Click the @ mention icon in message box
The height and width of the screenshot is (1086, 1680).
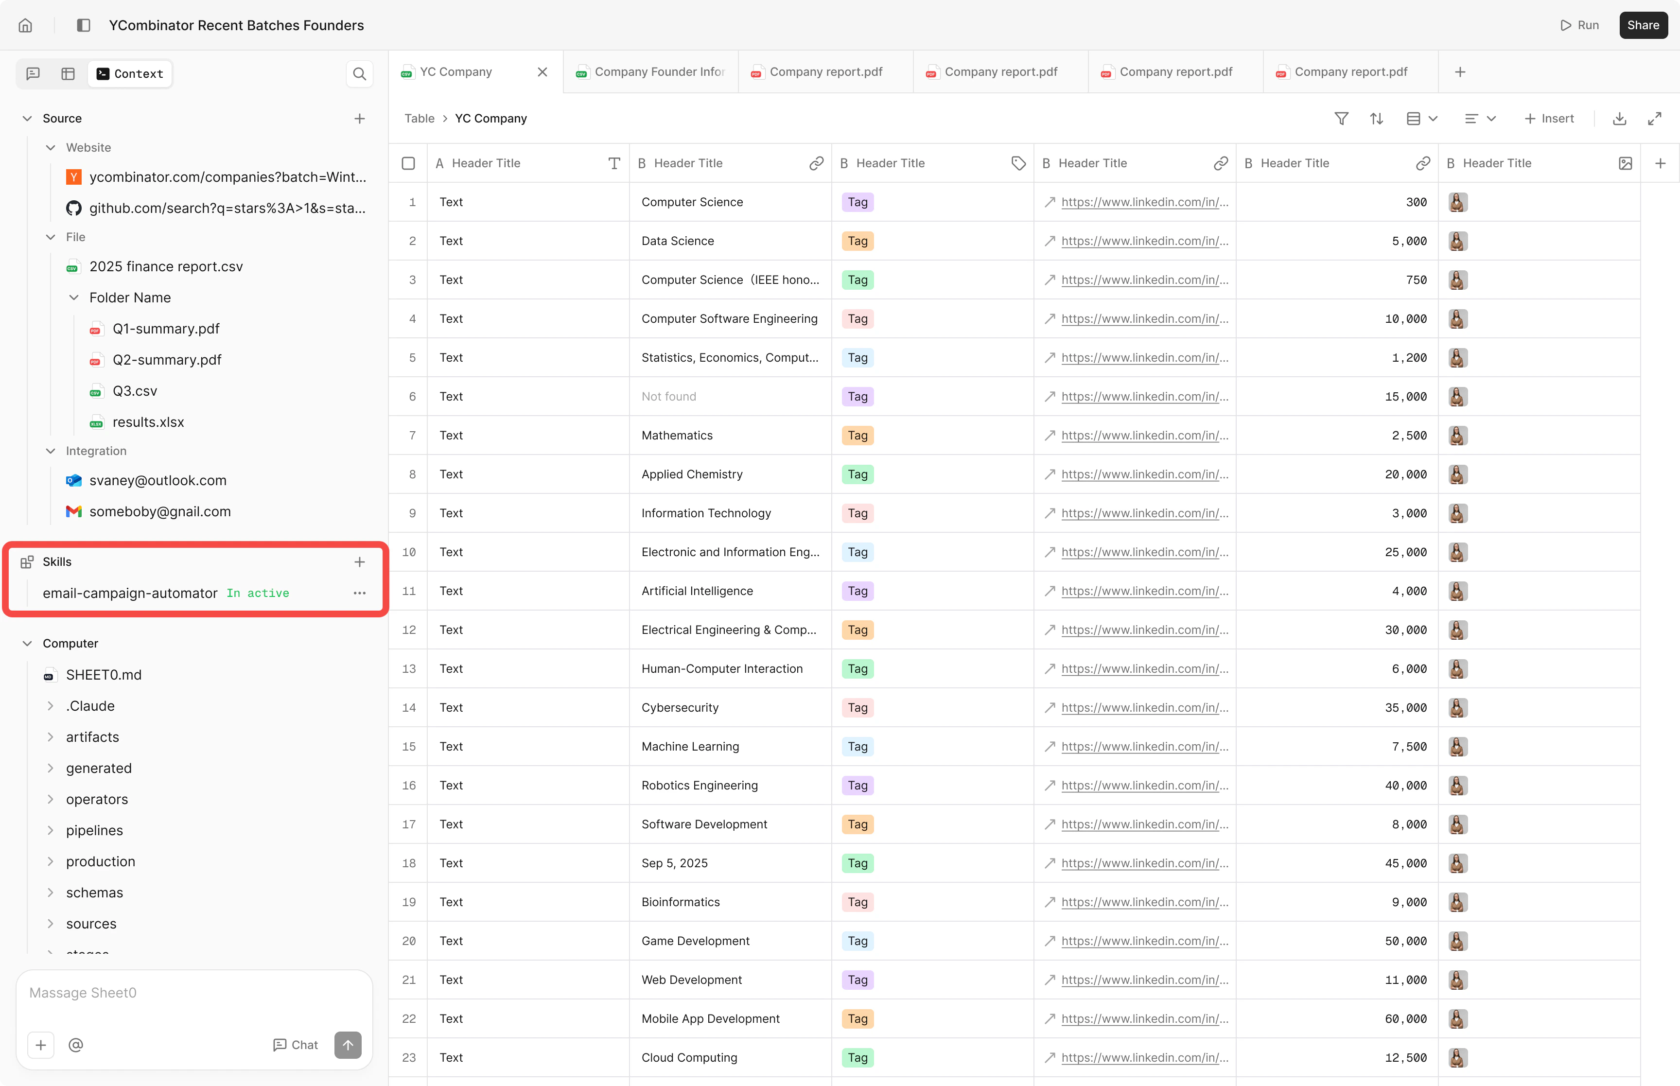tap(76, 1044)
